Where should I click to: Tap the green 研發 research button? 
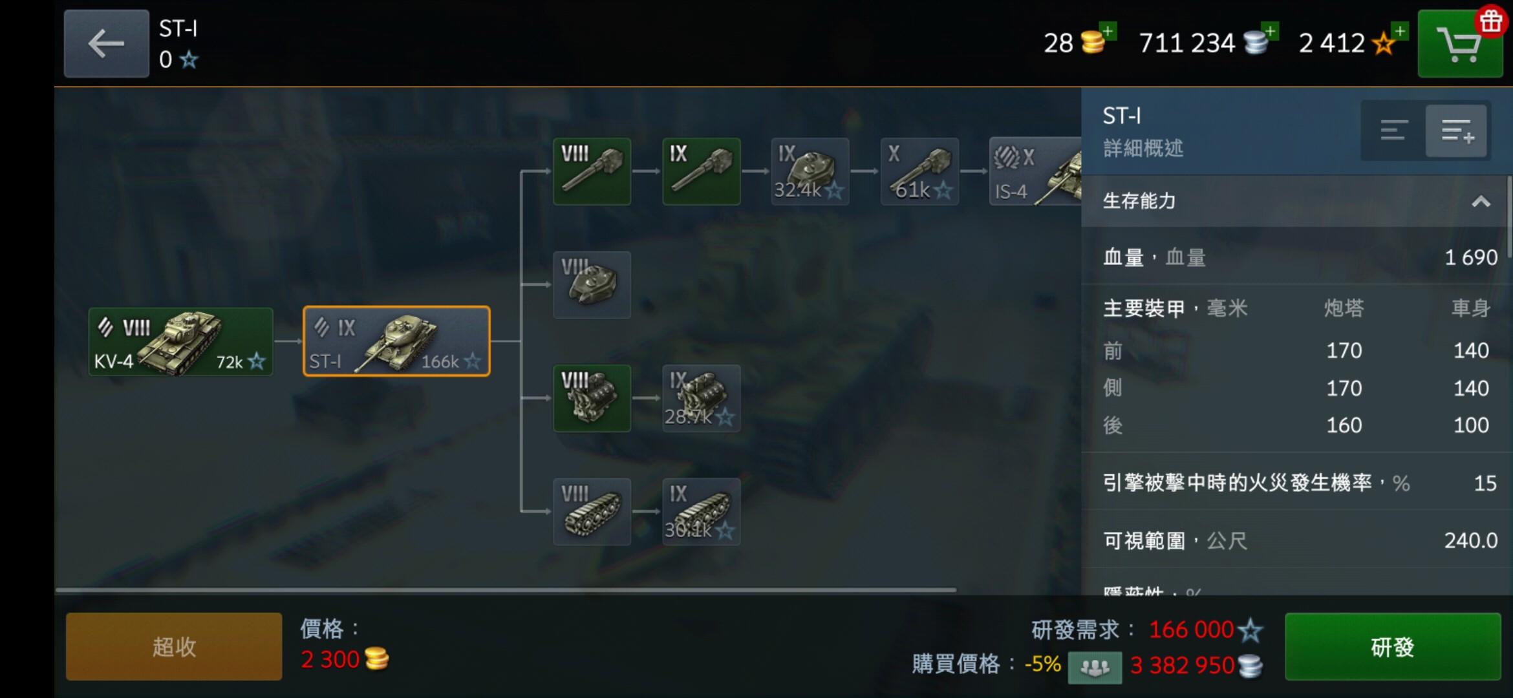pos(1393,646)
